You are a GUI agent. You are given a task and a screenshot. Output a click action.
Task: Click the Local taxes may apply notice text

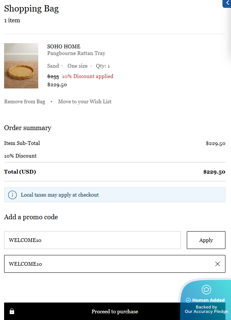pos(60,195)
